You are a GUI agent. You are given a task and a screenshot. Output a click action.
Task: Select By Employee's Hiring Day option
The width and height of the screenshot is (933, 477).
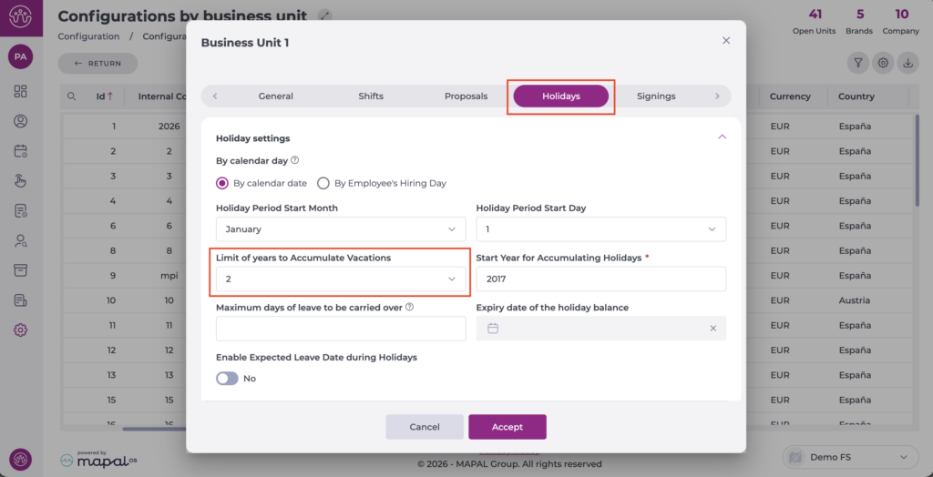point(323,183)
